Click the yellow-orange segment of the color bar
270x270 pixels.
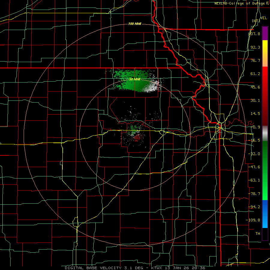coord(265,53)
